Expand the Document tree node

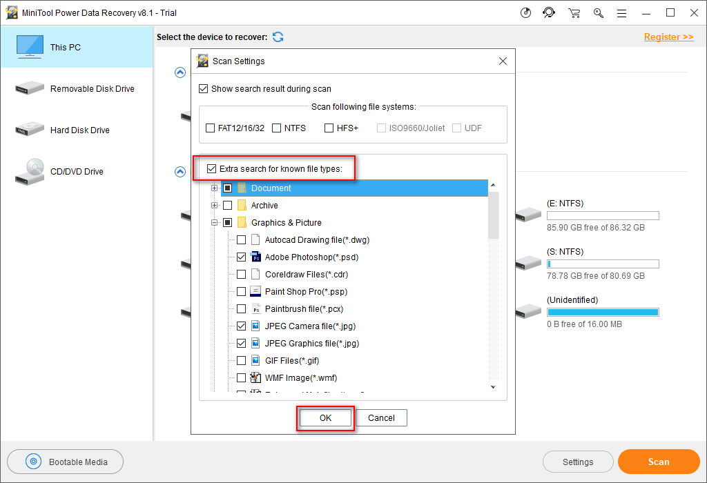(215, 188)
